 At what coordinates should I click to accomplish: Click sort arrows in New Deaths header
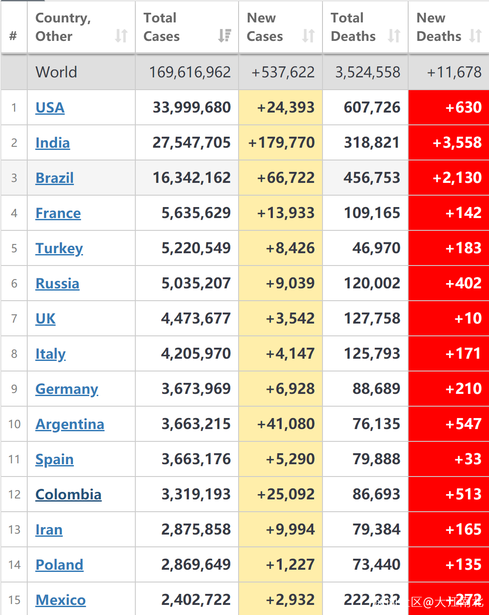tap(475, 36)
